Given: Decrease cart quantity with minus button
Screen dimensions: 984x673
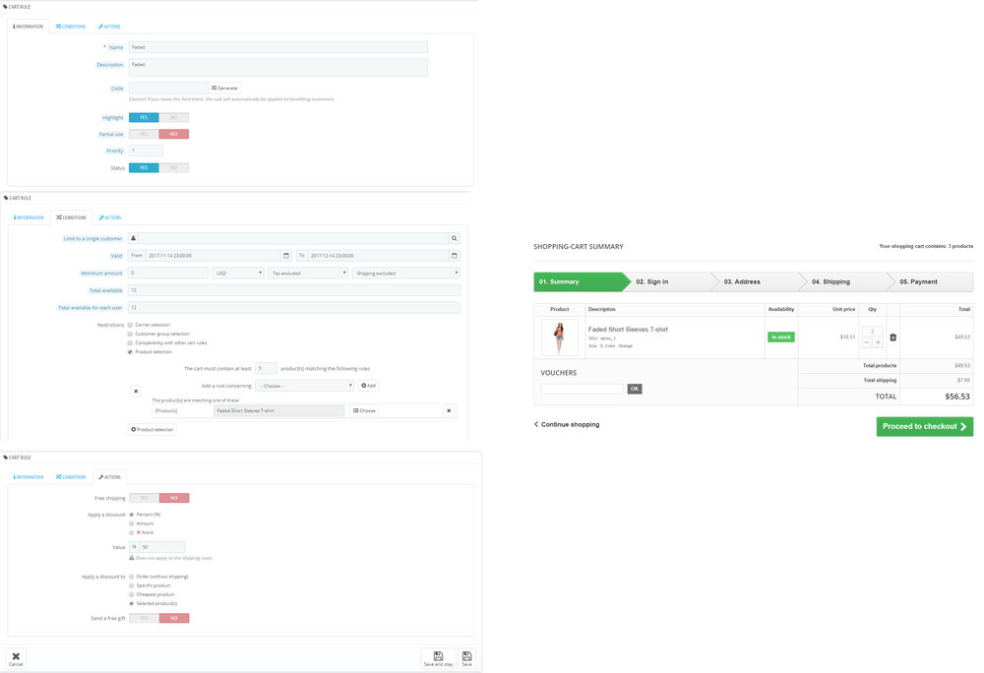Looking at the screenshot, I should [x=867, y=342].
